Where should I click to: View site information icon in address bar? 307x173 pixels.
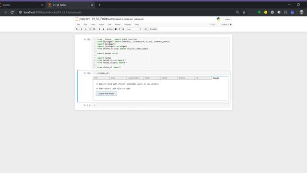point(20,12)
